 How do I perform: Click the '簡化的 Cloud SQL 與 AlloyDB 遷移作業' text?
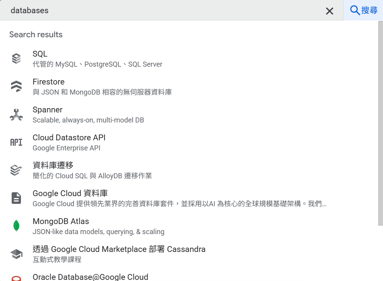[x=92, y=176]
